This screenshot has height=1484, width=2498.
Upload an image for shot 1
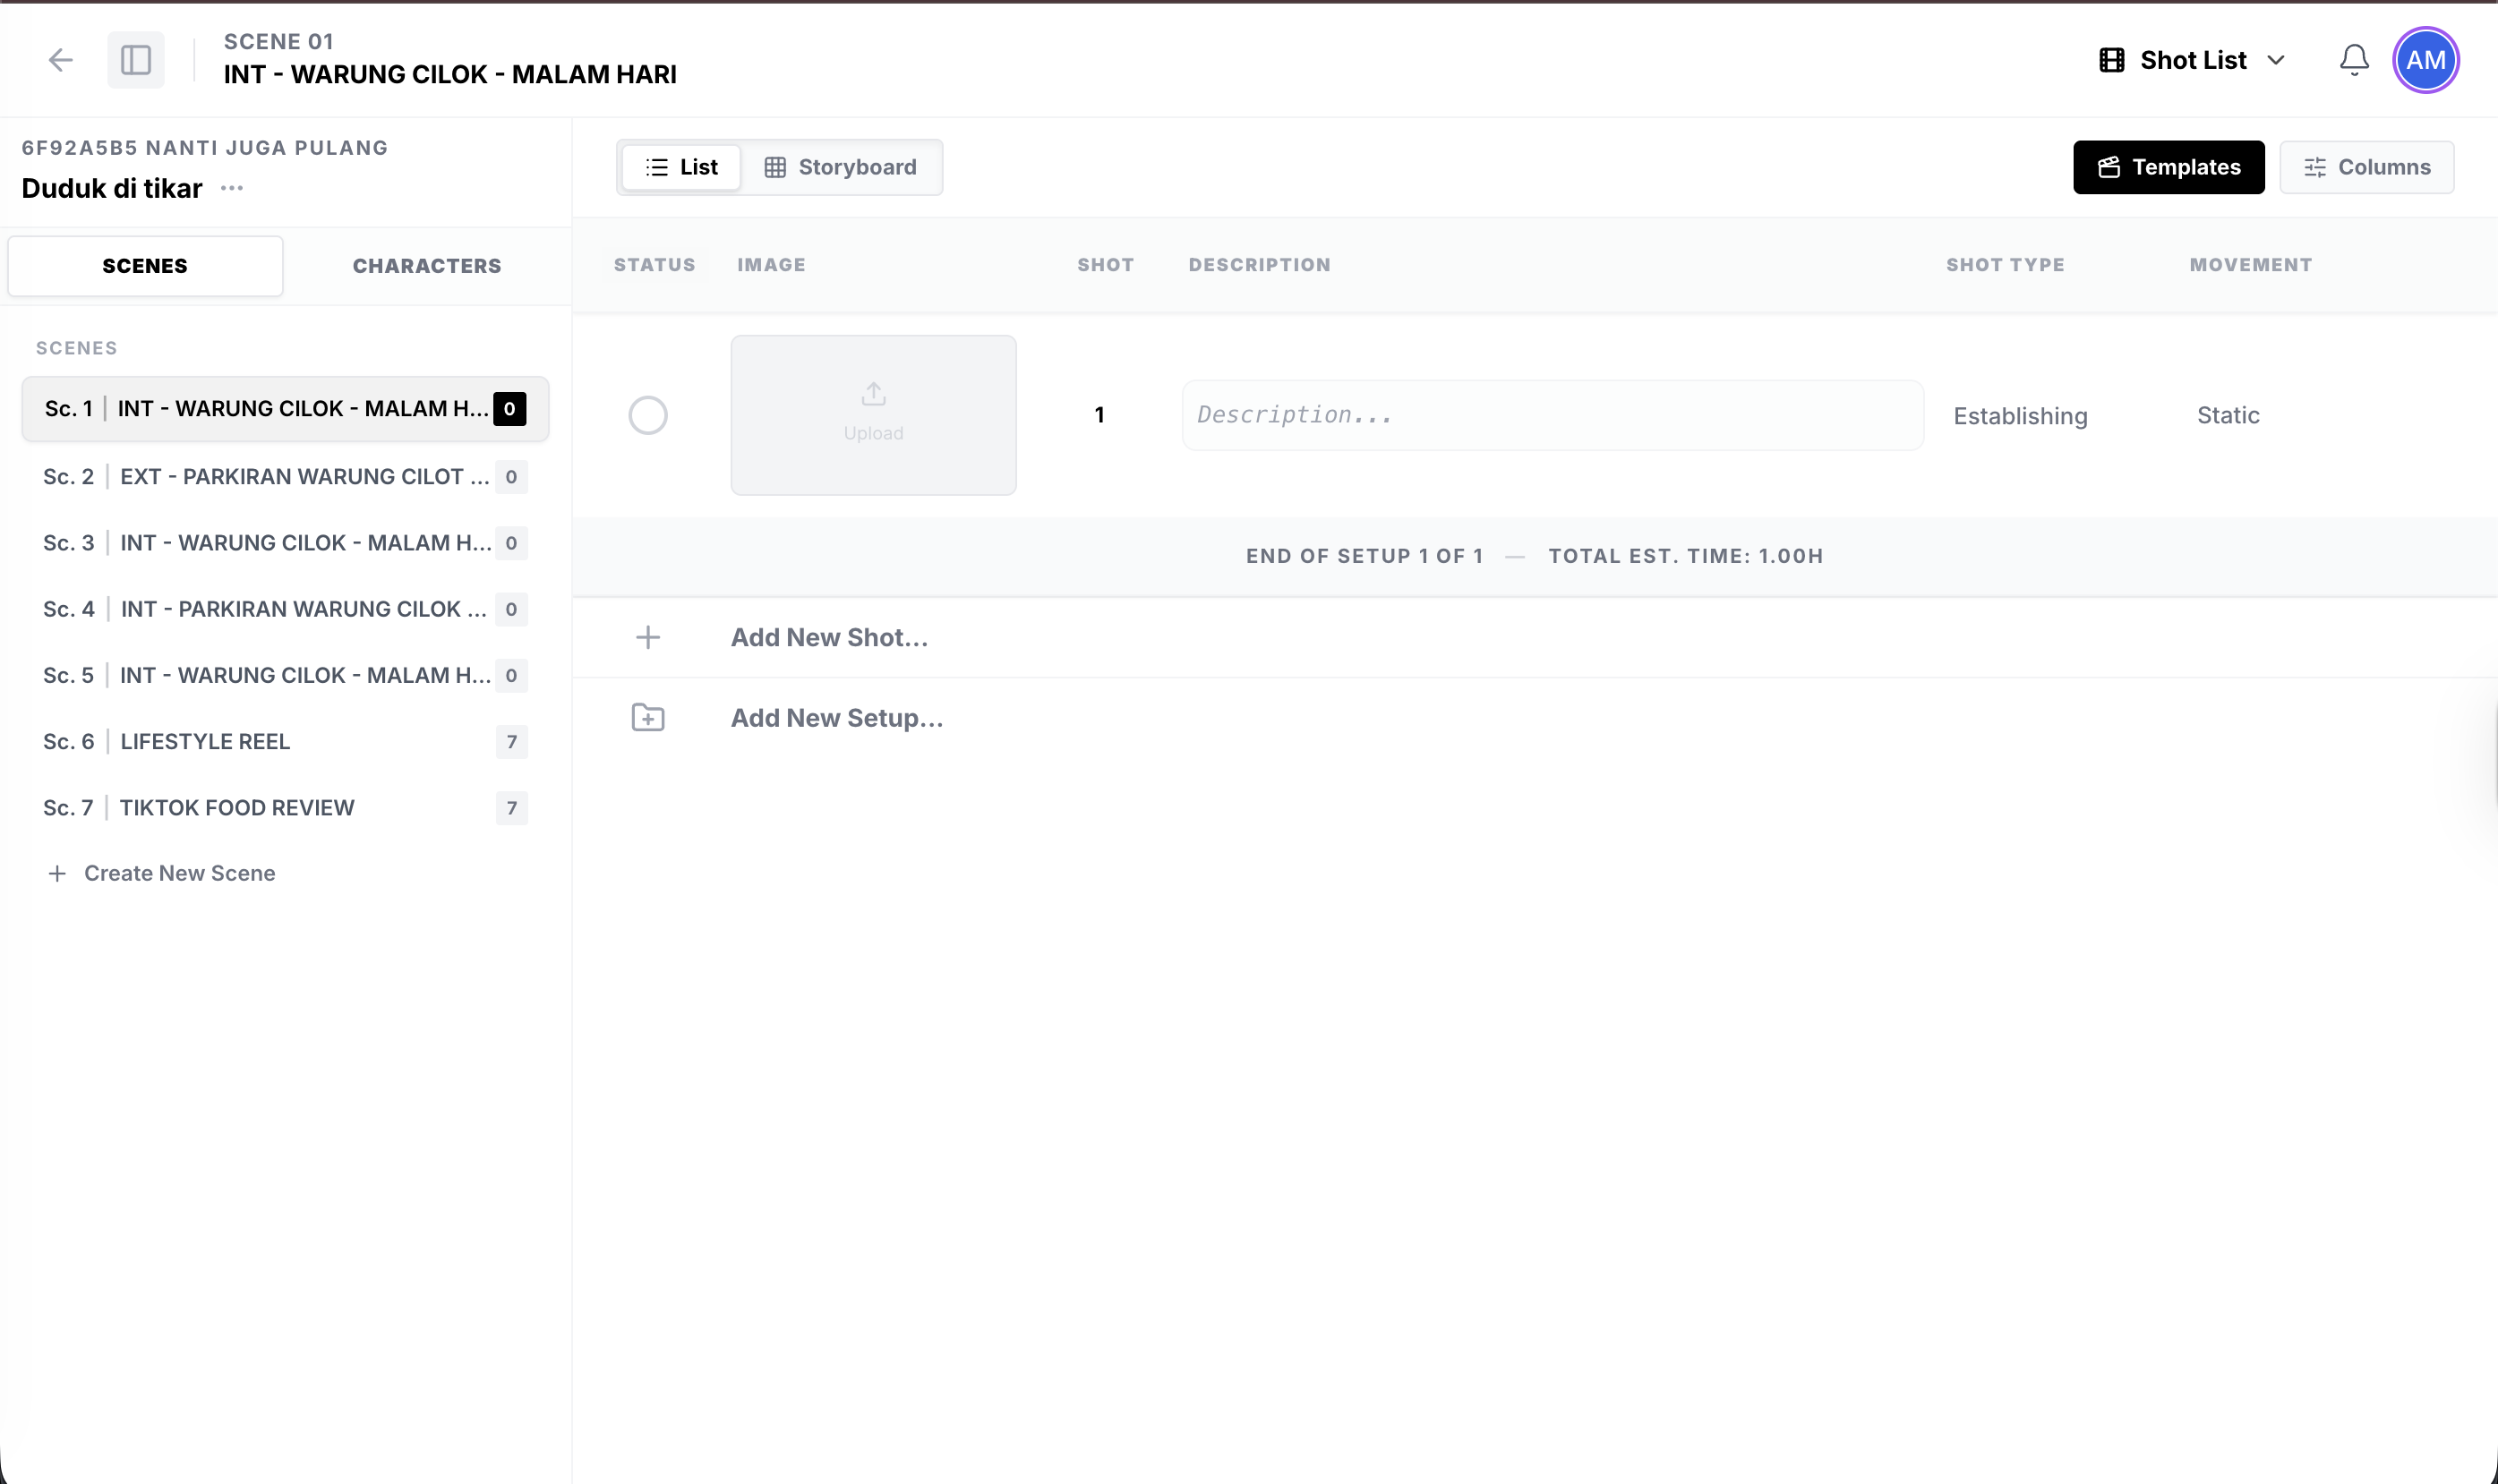coord(873,415)
